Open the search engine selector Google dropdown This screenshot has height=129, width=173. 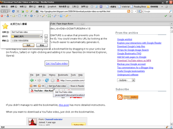(141, 11)
